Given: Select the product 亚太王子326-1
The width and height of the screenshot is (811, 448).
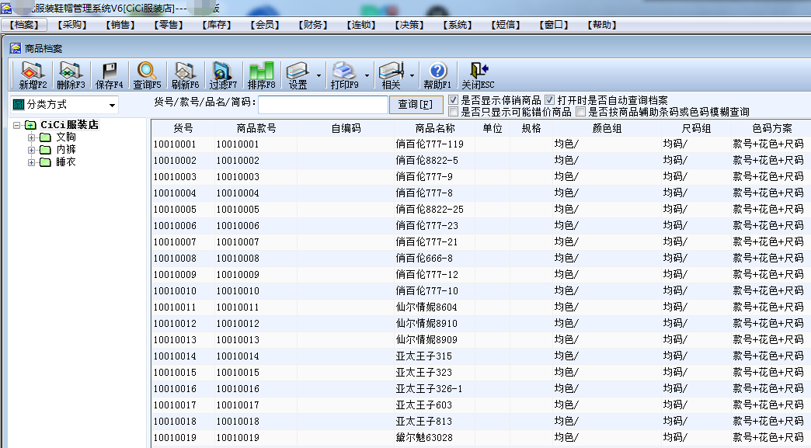Looking at the screenshot, I should (429, 389).
